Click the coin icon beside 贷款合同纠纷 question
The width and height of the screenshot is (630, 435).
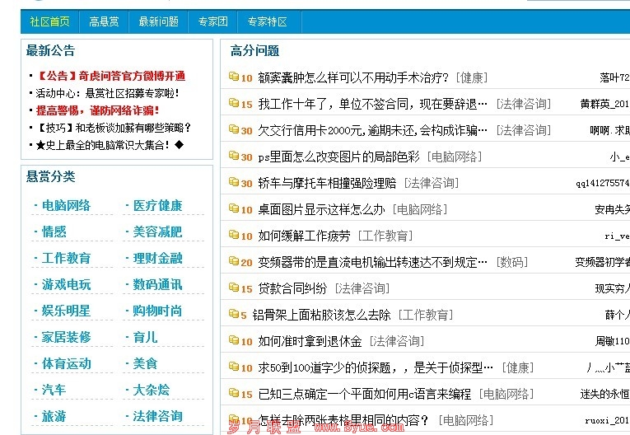[234, 288]
